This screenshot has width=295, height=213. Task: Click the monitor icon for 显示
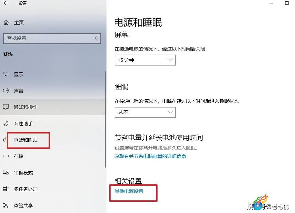point(6,74)
